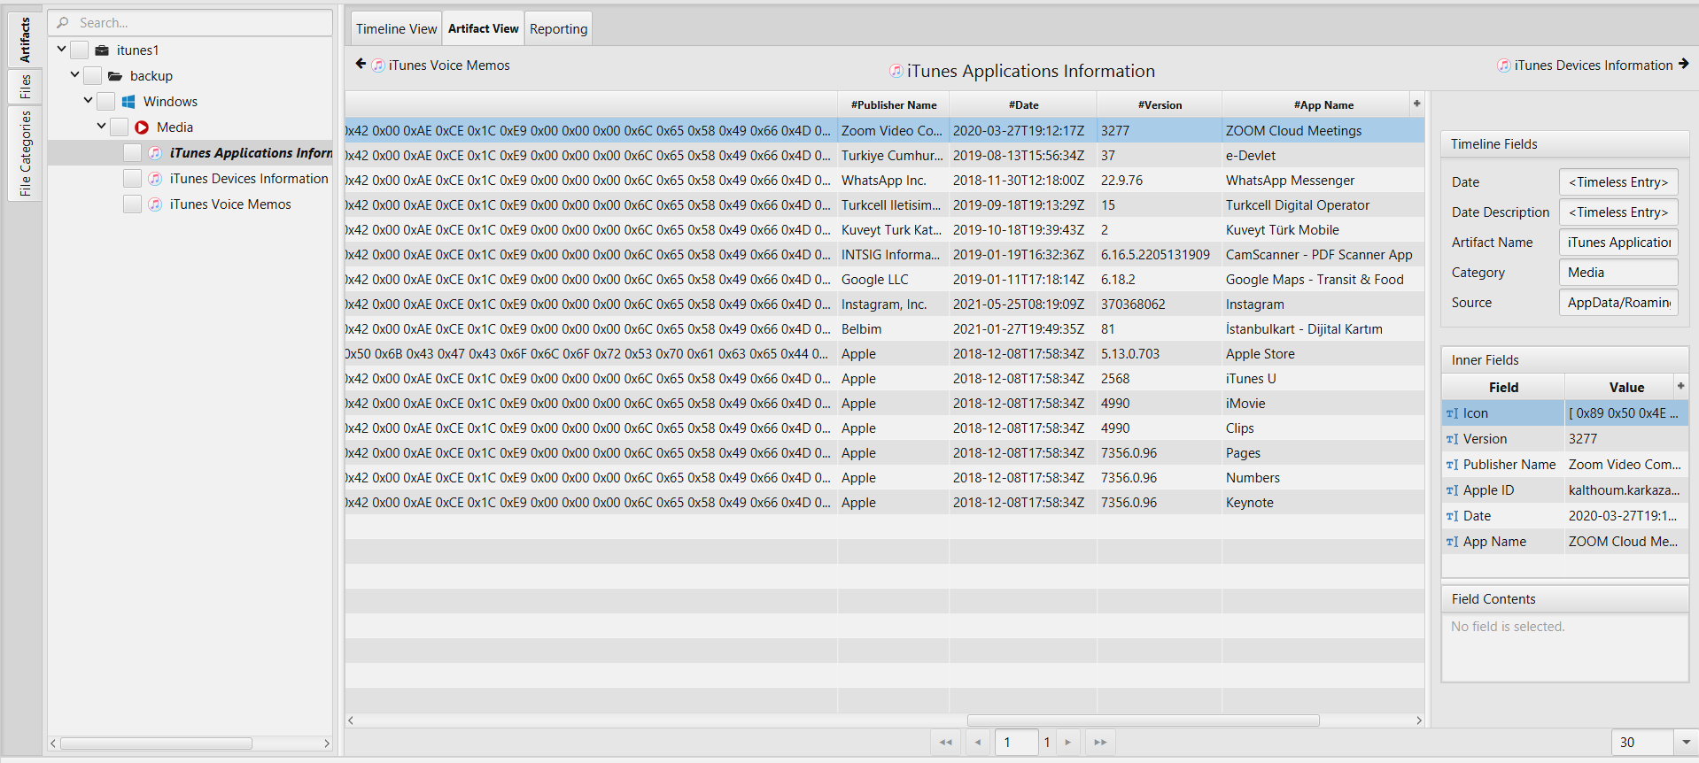Open the File Categories side tab
The height and width of the screenshot is (763, 1699).
pos(25,153)
